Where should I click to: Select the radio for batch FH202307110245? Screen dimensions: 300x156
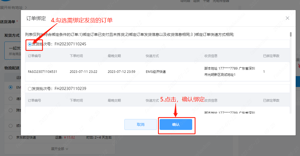30,44
